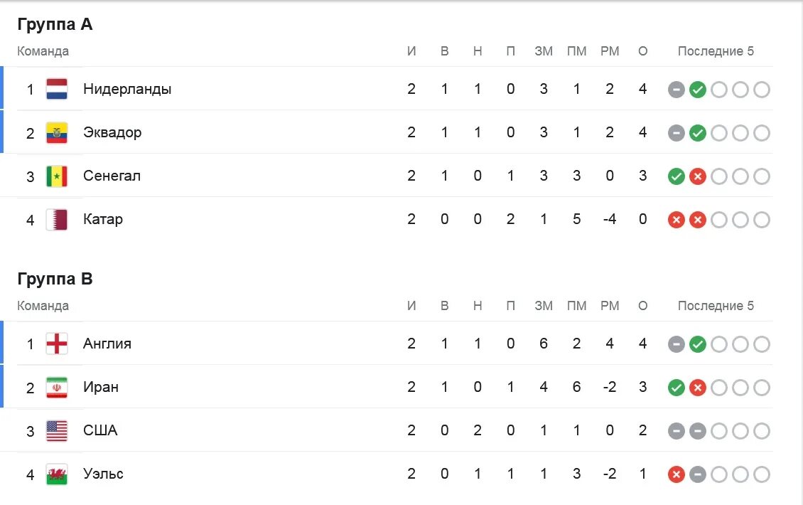Click the Qatar flag icon
Viewport: 803px width, 505px height.
(x=57, y=220)
